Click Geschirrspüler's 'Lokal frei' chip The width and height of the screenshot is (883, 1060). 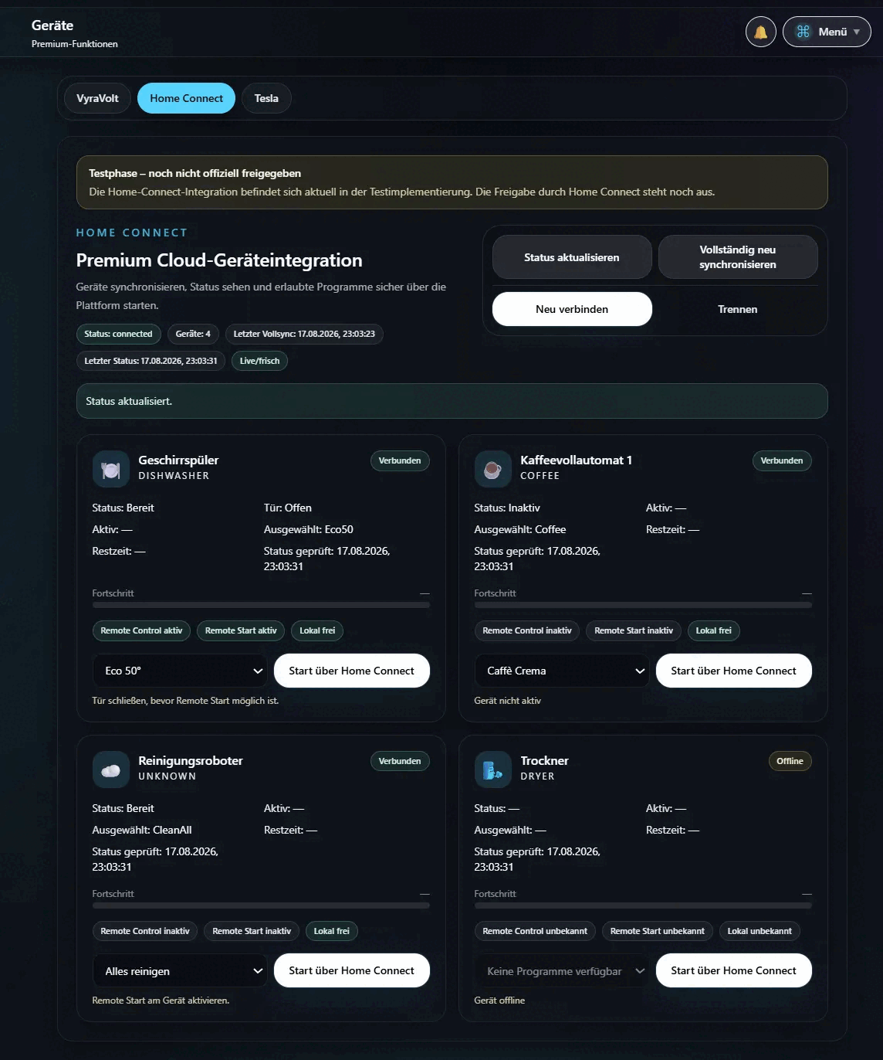point(317,630)
